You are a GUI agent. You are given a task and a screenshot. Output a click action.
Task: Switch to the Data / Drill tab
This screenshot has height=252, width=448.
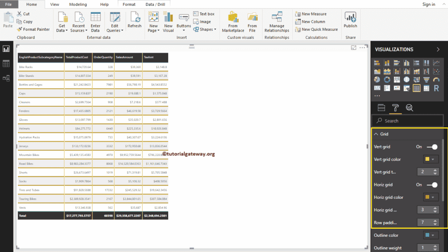[x=155, y=4]
